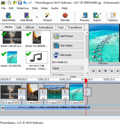
Task: Click the Open project folder icon
Action: tap(15, 3)
